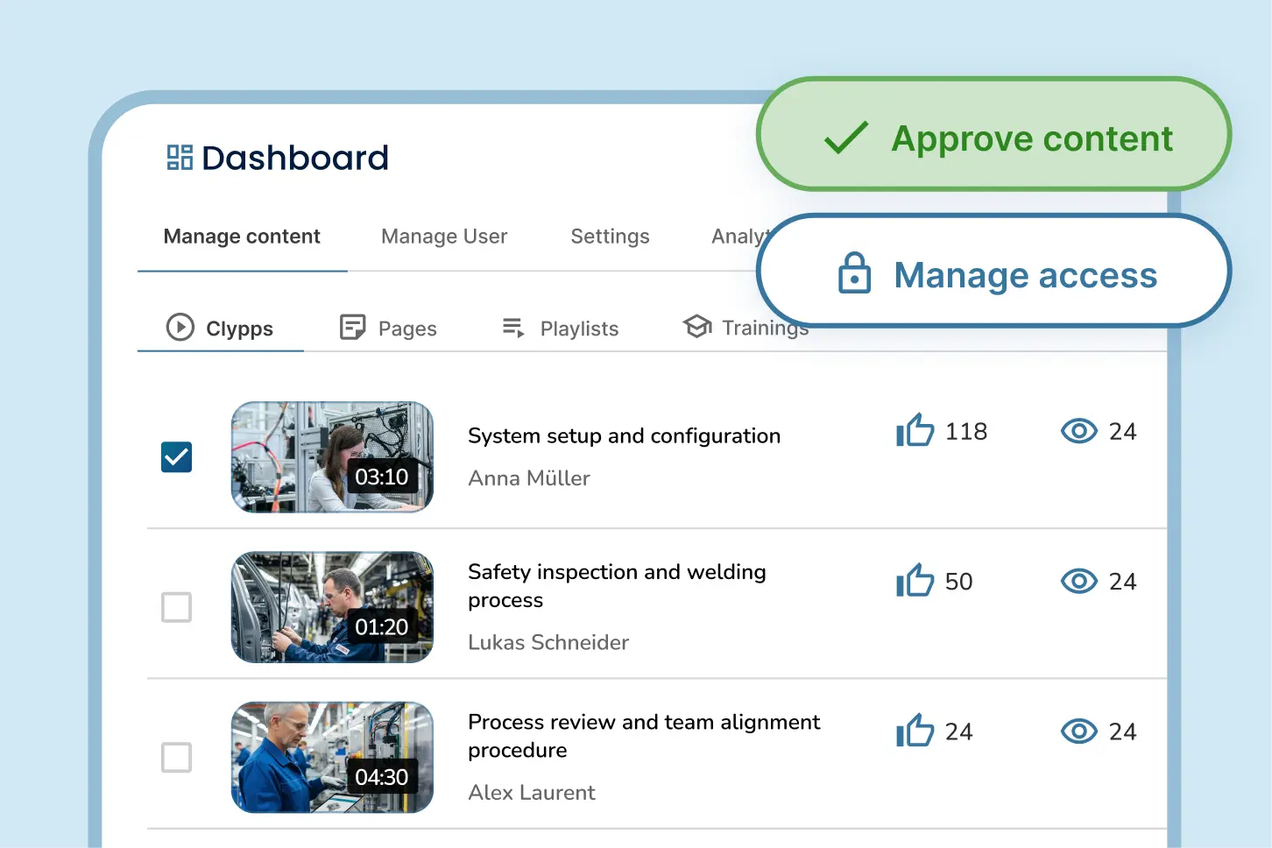Click the Clypps play circle icon
The image size is (1272, 848).
pos(180,328)
